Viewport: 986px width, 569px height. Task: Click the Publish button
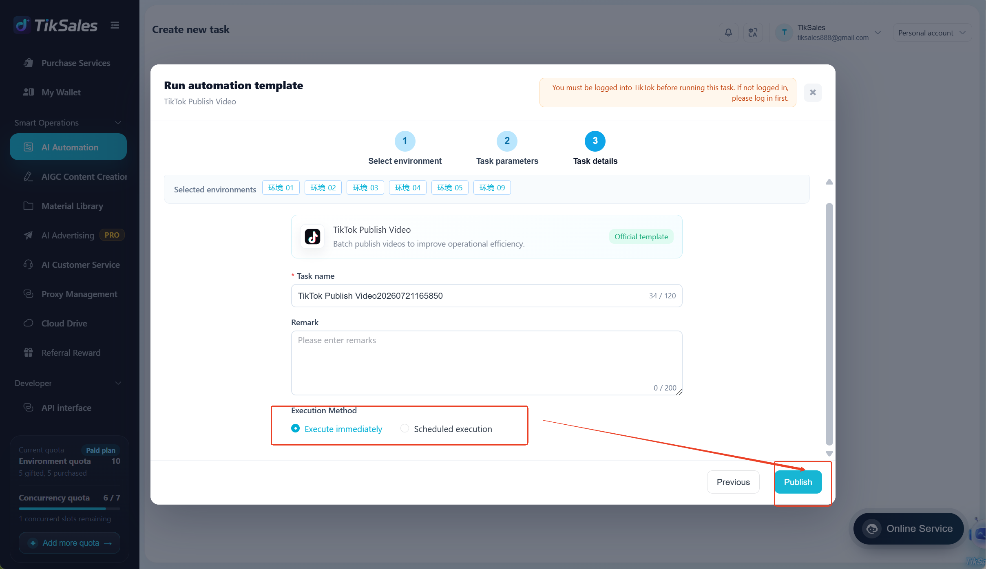point(798,482)
